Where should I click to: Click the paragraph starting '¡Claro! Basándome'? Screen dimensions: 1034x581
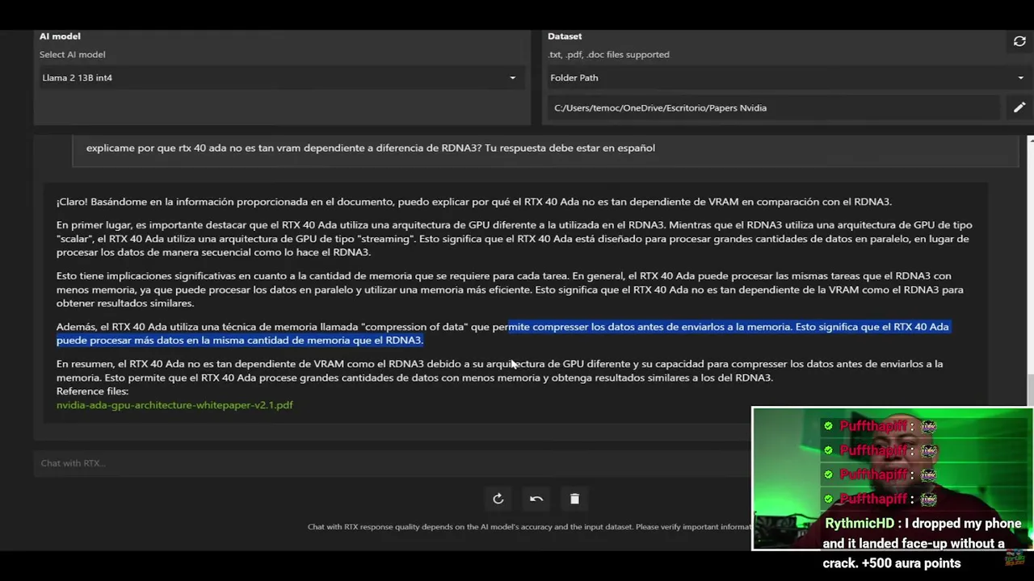[474, 202]
